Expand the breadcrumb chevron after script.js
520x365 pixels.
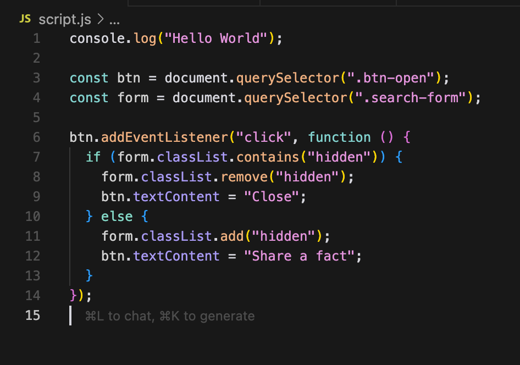[x=100, y=19]
